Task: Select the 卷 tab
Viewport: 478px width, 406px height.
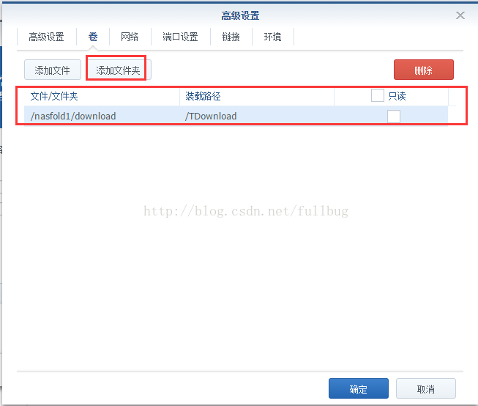Action: point(93,37)
